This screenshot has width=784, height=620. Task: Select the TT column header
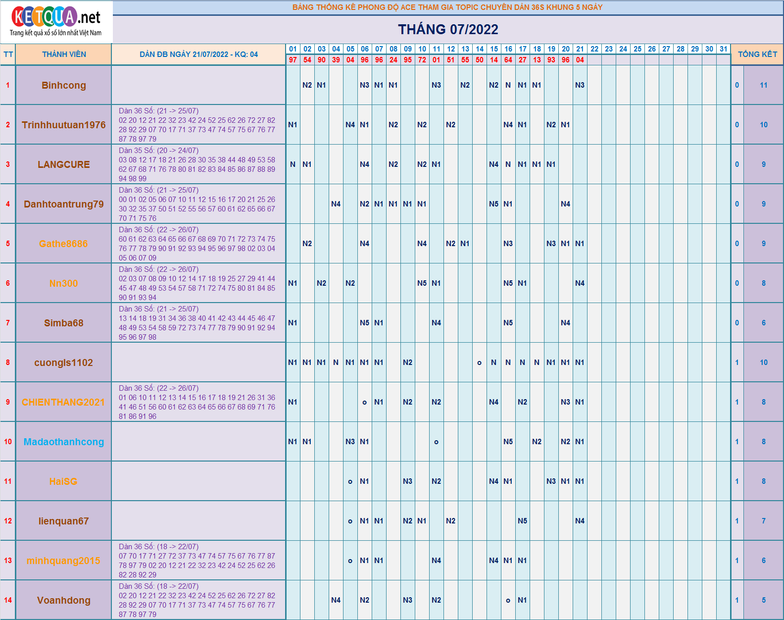click(8, 54)
